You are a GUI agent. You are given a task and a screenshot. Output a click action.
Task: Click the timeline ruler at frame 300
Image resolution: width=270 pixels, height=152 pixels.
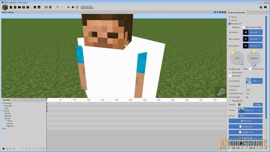[x=130, y=100]
